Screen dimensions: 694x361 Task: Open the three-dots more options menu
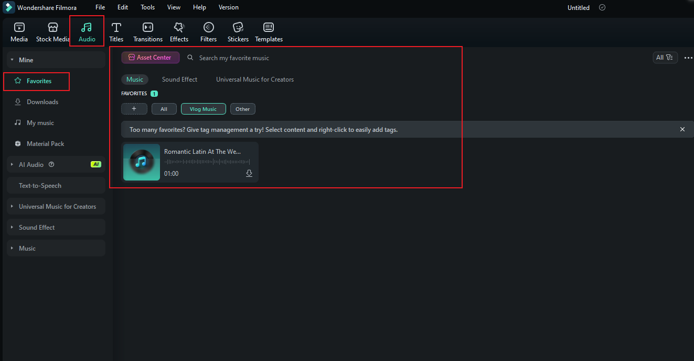point(688,58)
